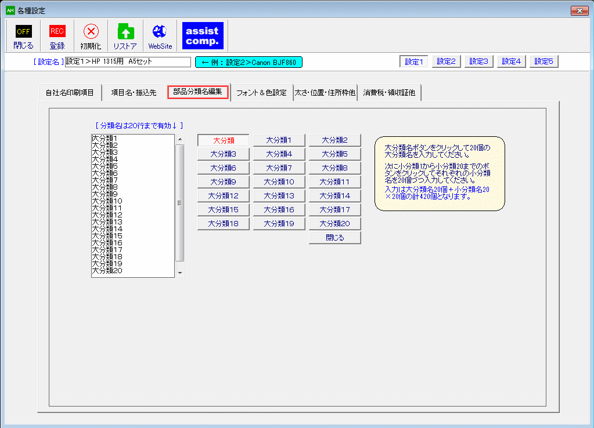Switch to the 自社名印刷項目 tab
The width and height of the screenshot is (594, 428).
(x=70, y=92)
